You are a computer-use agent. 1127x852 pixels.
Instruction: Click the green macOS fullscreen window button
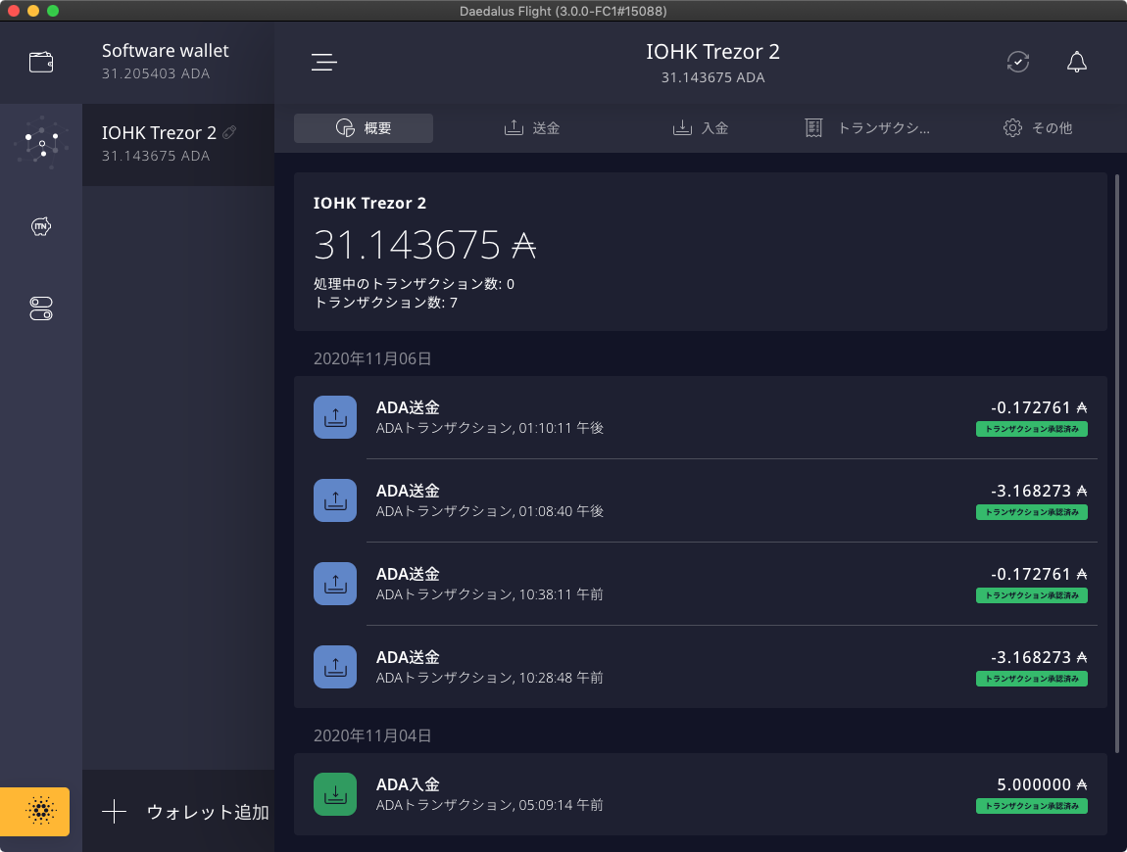(x=53, y=11)
